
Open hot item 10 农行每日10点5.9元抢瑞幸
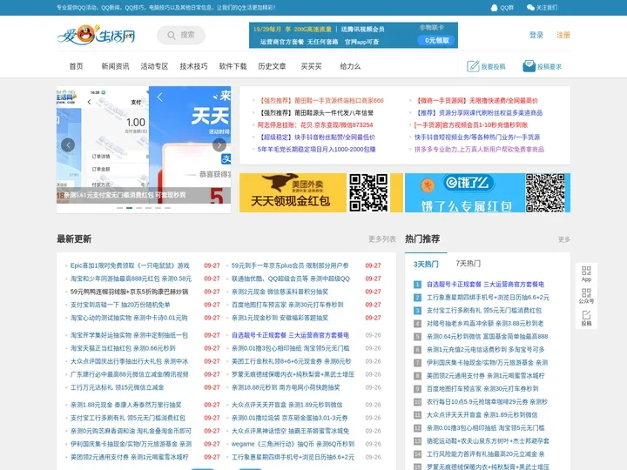[487, 401]
